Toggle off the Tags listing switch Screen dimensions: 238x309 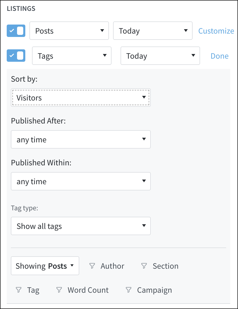pos(16,56)
